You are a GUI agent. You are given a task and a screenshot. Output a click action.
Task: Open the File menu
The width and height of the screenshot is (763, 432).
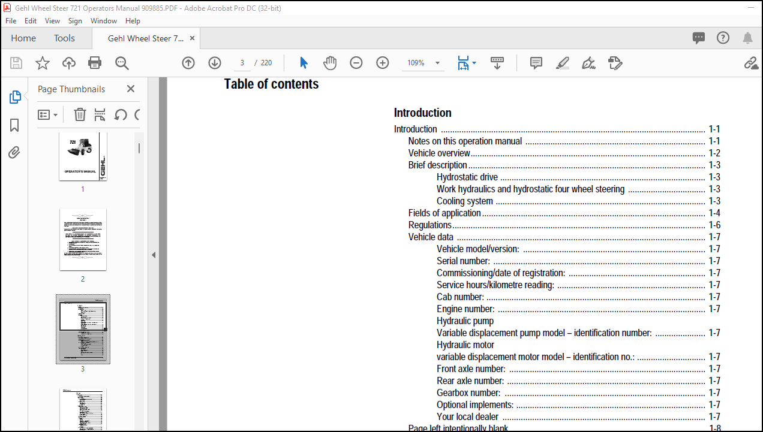coord(11,20)
